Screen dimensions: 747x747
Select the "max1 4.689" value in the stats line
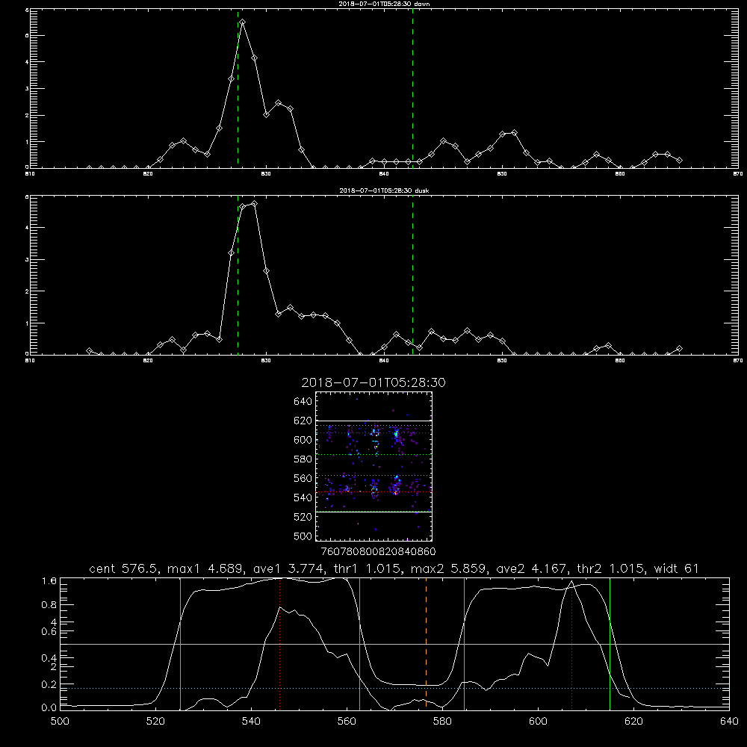tap(206, 568)
